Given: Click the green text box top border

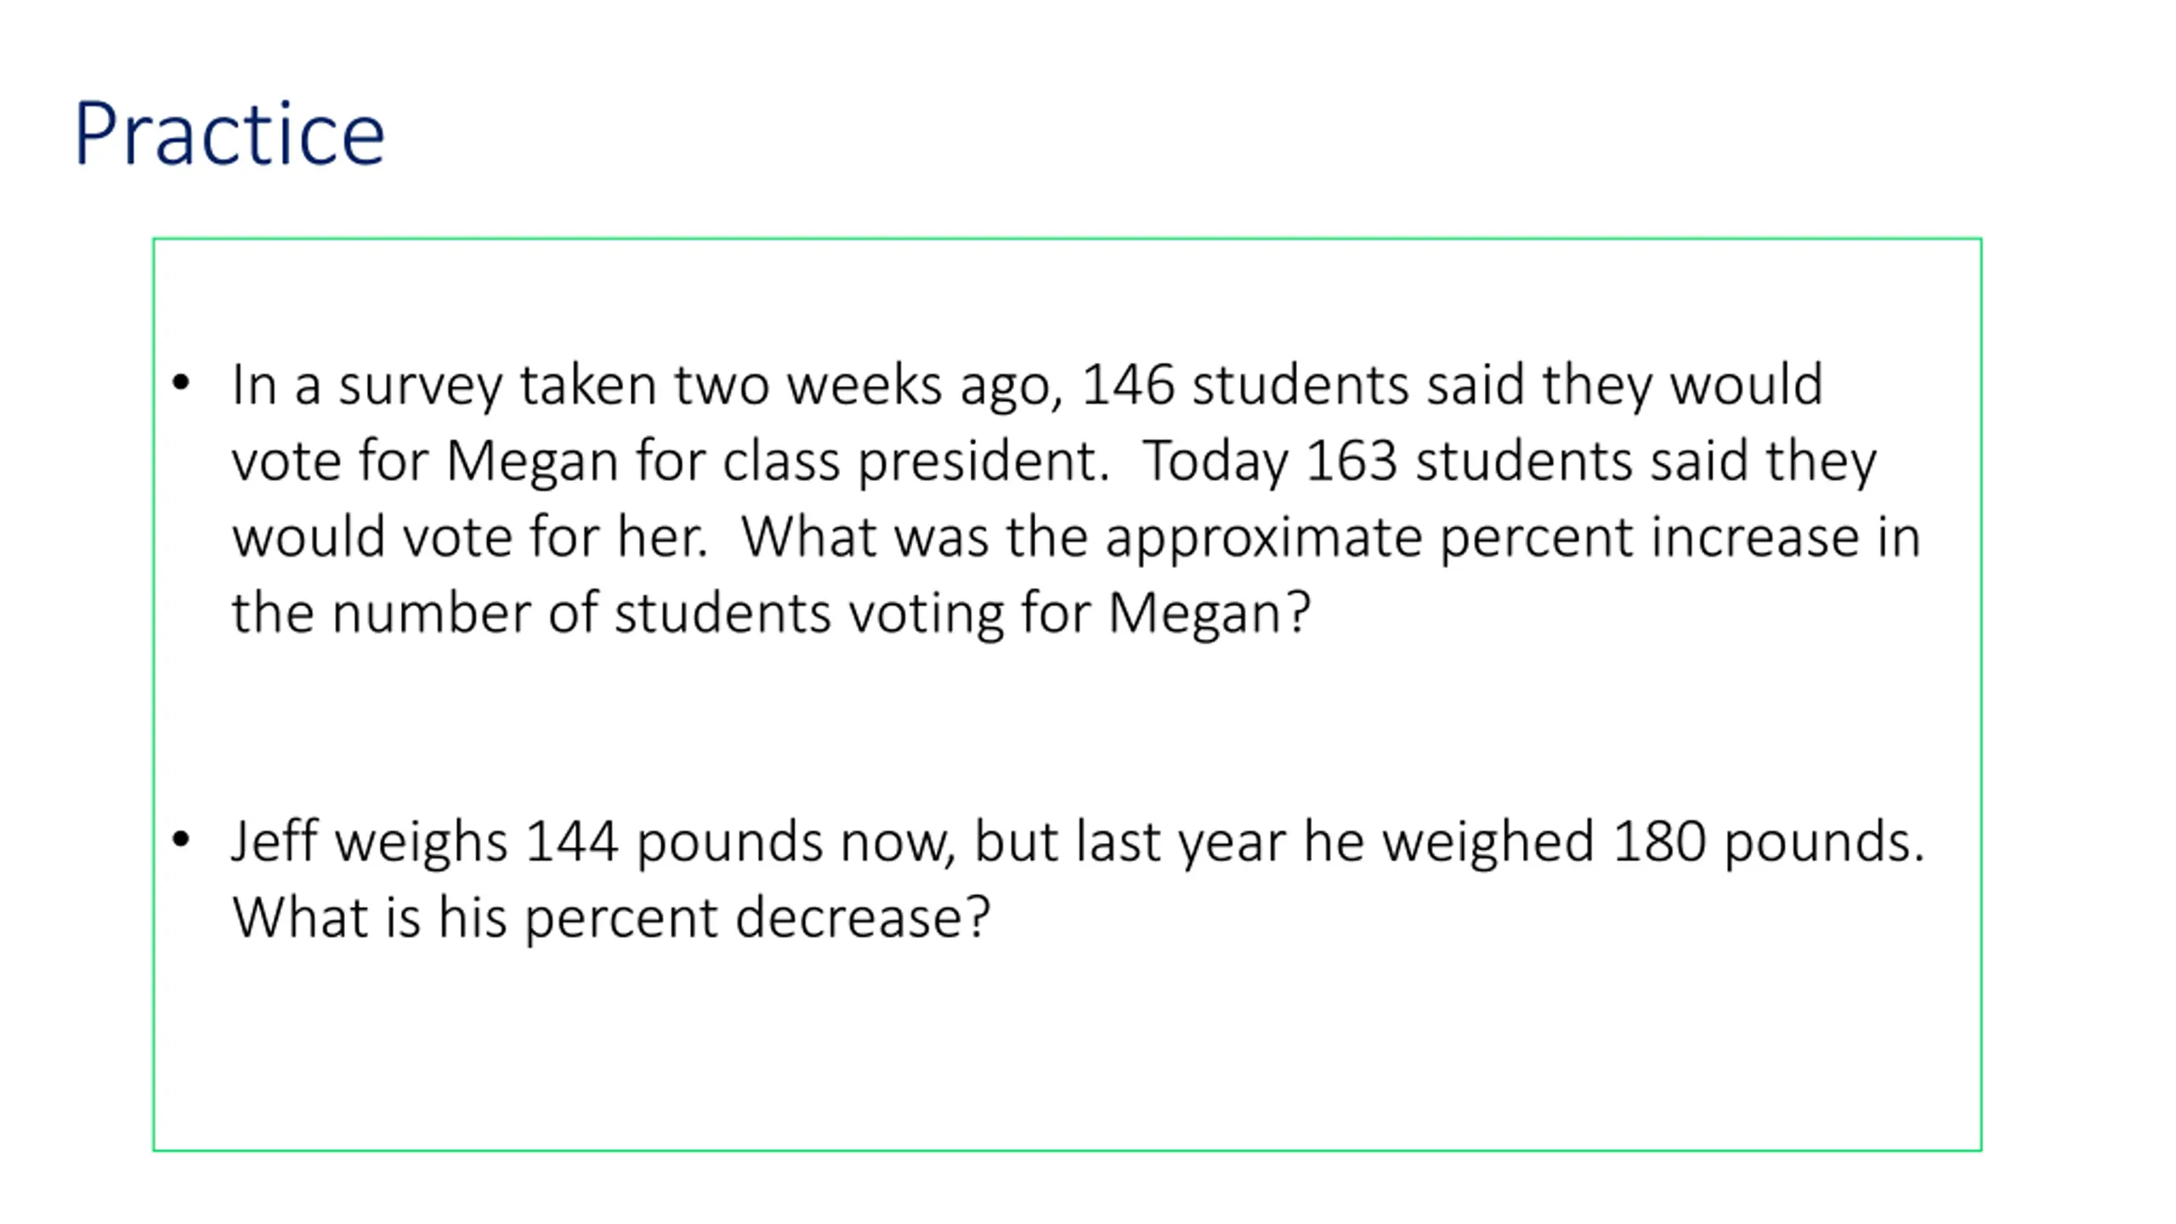Looking at the screenshot, I should point(1067,239).
